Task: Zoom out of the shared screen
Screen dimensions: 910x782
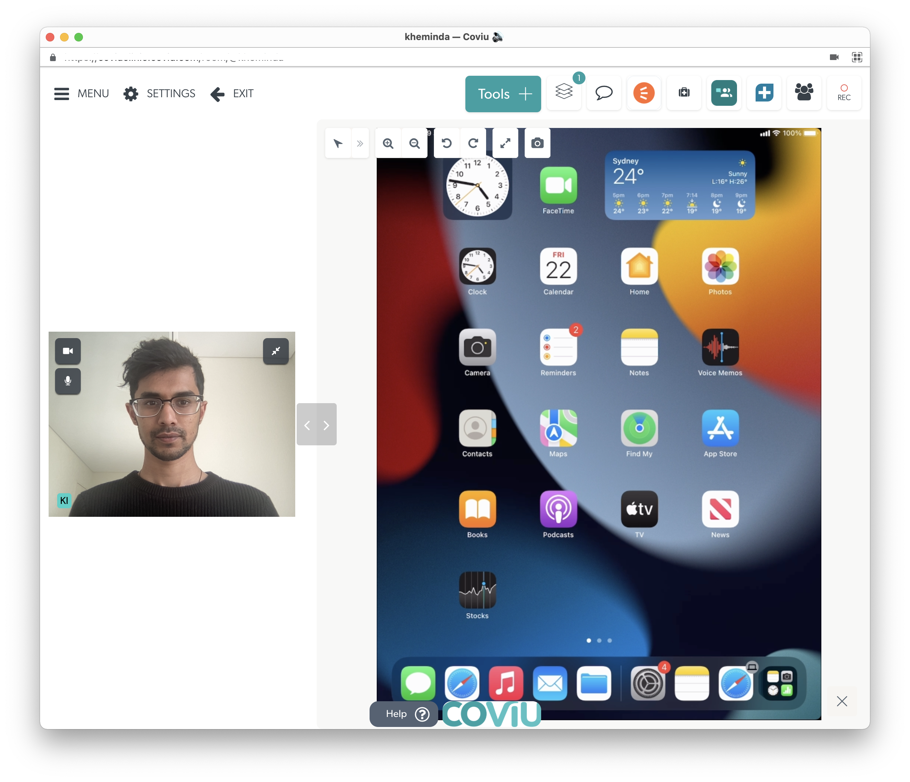Action: (414, 143)
